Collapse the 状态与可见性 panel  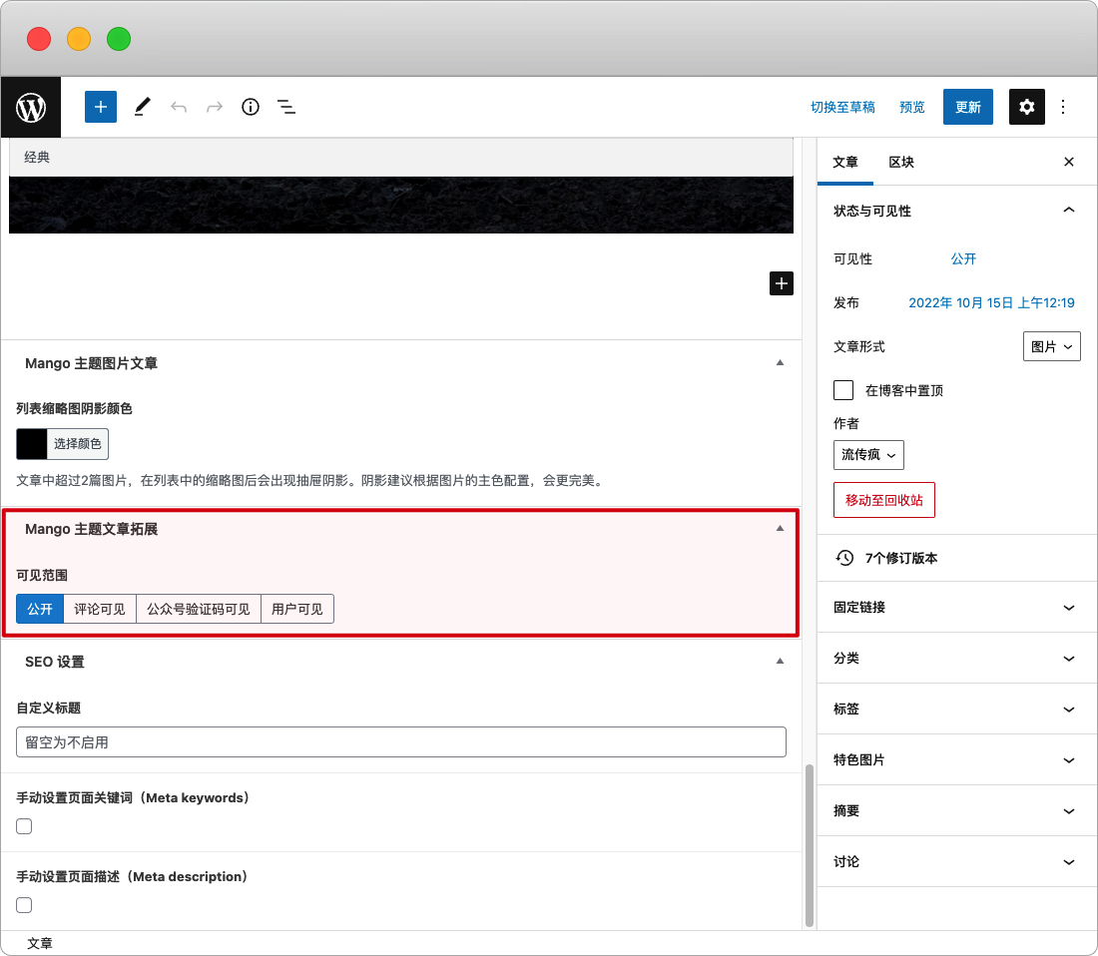click(956, 211)
